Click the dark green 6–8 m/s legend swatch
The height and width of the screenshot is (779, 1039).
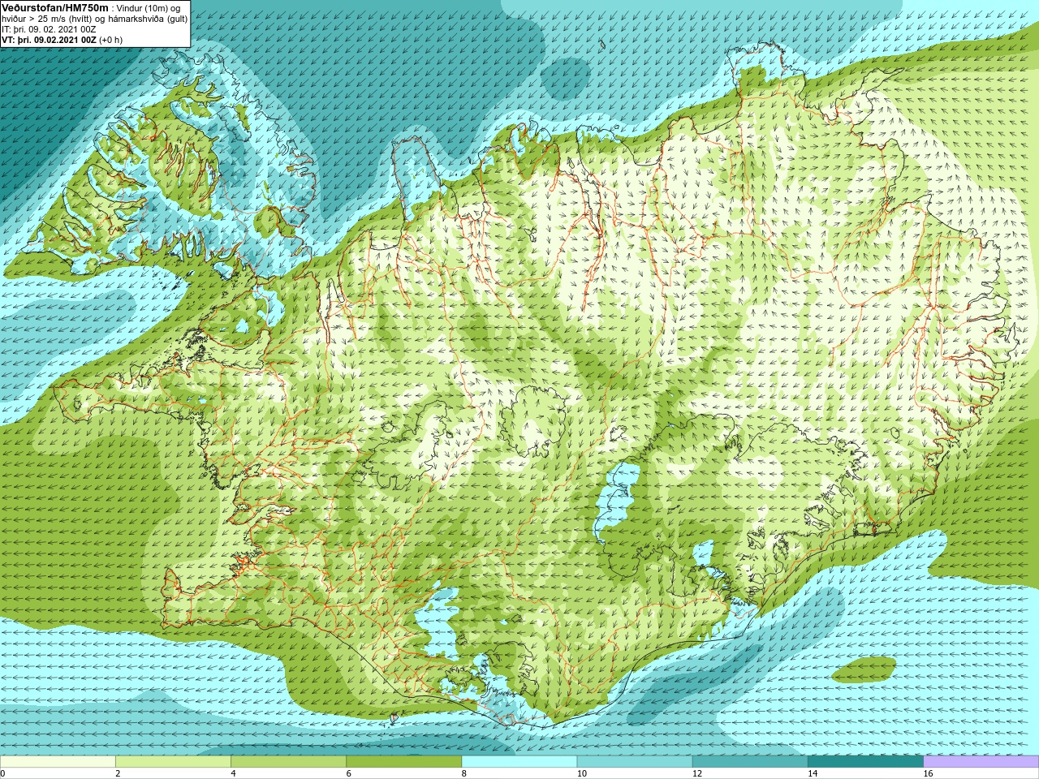[404, 761]
